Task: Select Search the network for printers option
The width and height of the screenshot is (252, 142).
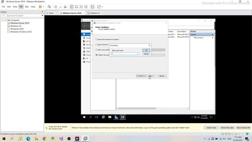Action: [96, 39]
